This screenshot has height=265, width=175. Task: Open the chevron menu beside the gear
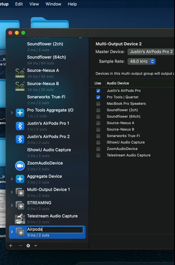point(36,246)
